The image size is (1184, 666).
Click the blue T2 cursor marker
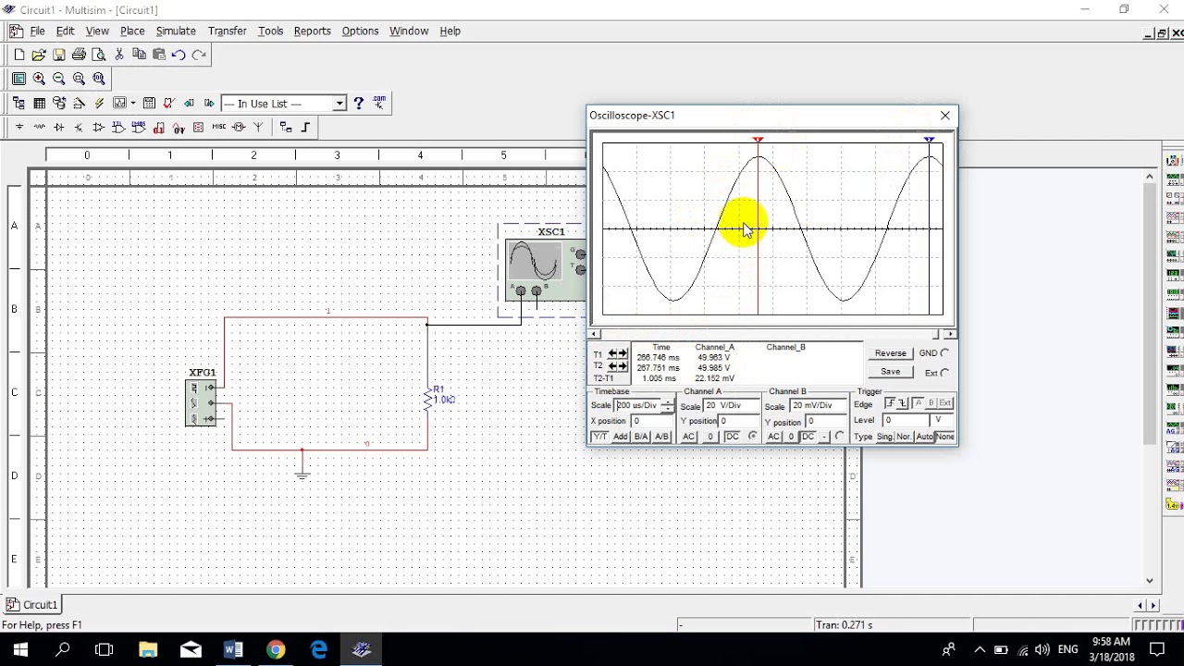pyautogui.click(x=930, y=140)
